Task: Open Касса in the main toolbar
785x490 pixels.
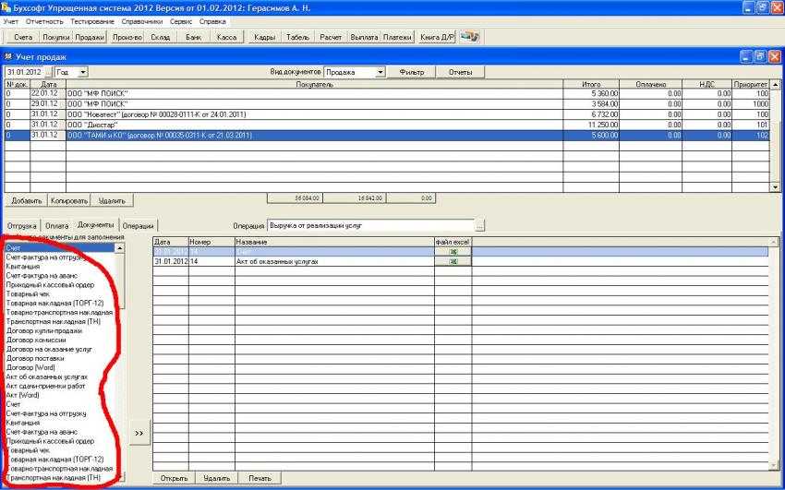Action: (226, 38)
